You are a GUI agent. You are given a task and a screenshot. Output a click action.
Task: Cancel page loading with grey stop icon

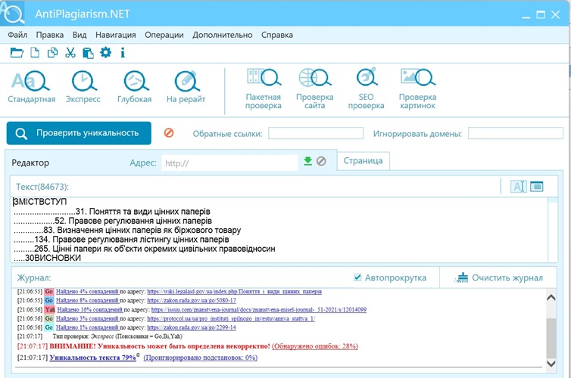(321, 161)
